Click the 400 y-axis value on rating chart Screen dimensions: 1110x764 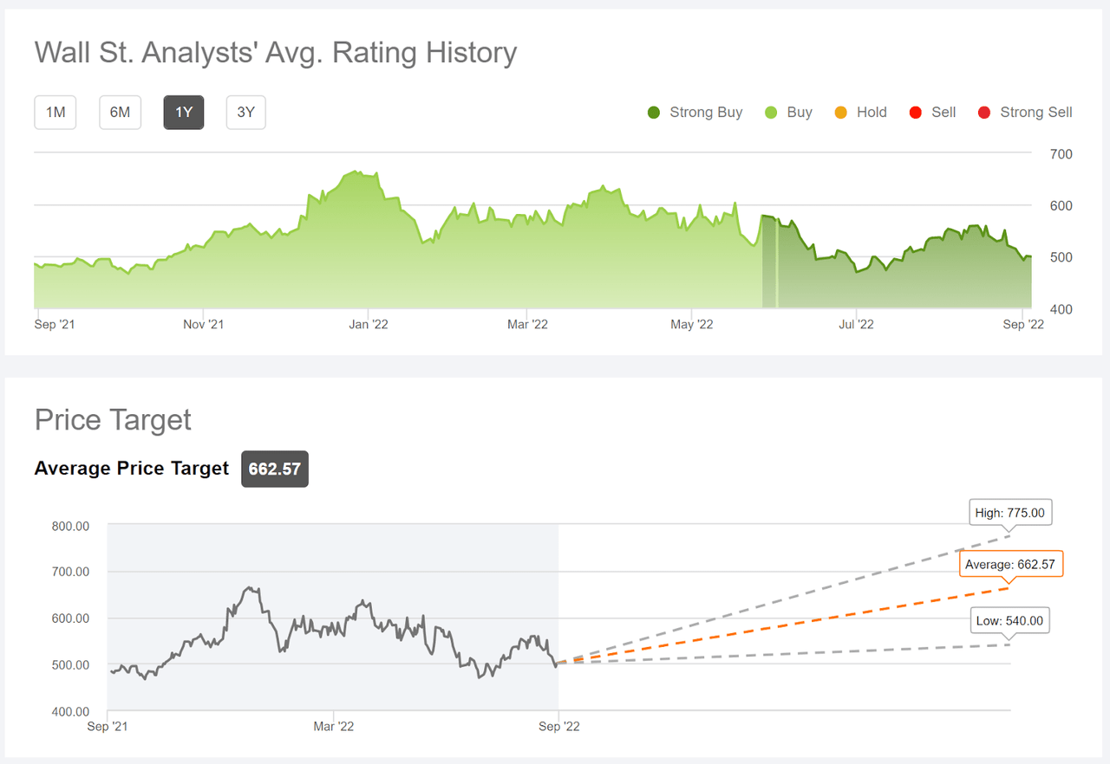click(x=1061, y=309)
